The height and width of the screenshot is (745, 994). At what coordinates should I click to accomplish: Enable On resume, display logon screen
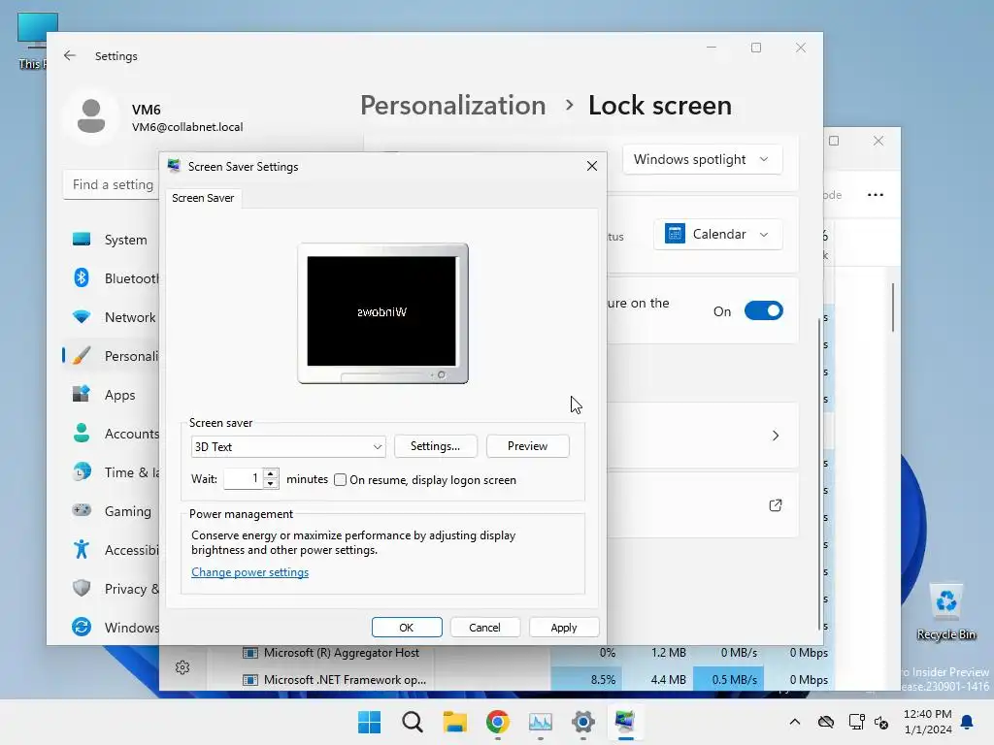(341, 479)
